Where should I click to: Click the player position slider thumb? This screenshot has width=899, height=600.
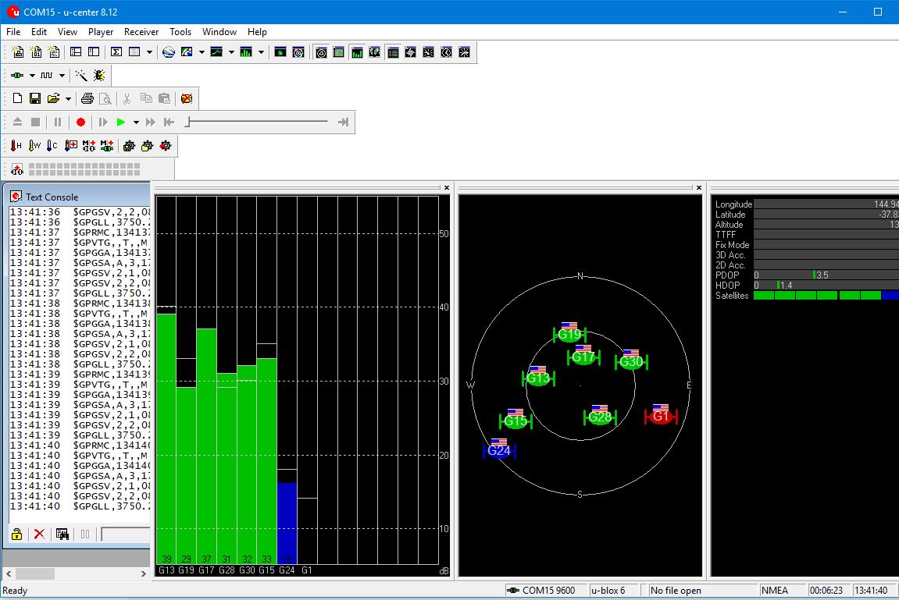pyautogui.click(x=187, y=122)
